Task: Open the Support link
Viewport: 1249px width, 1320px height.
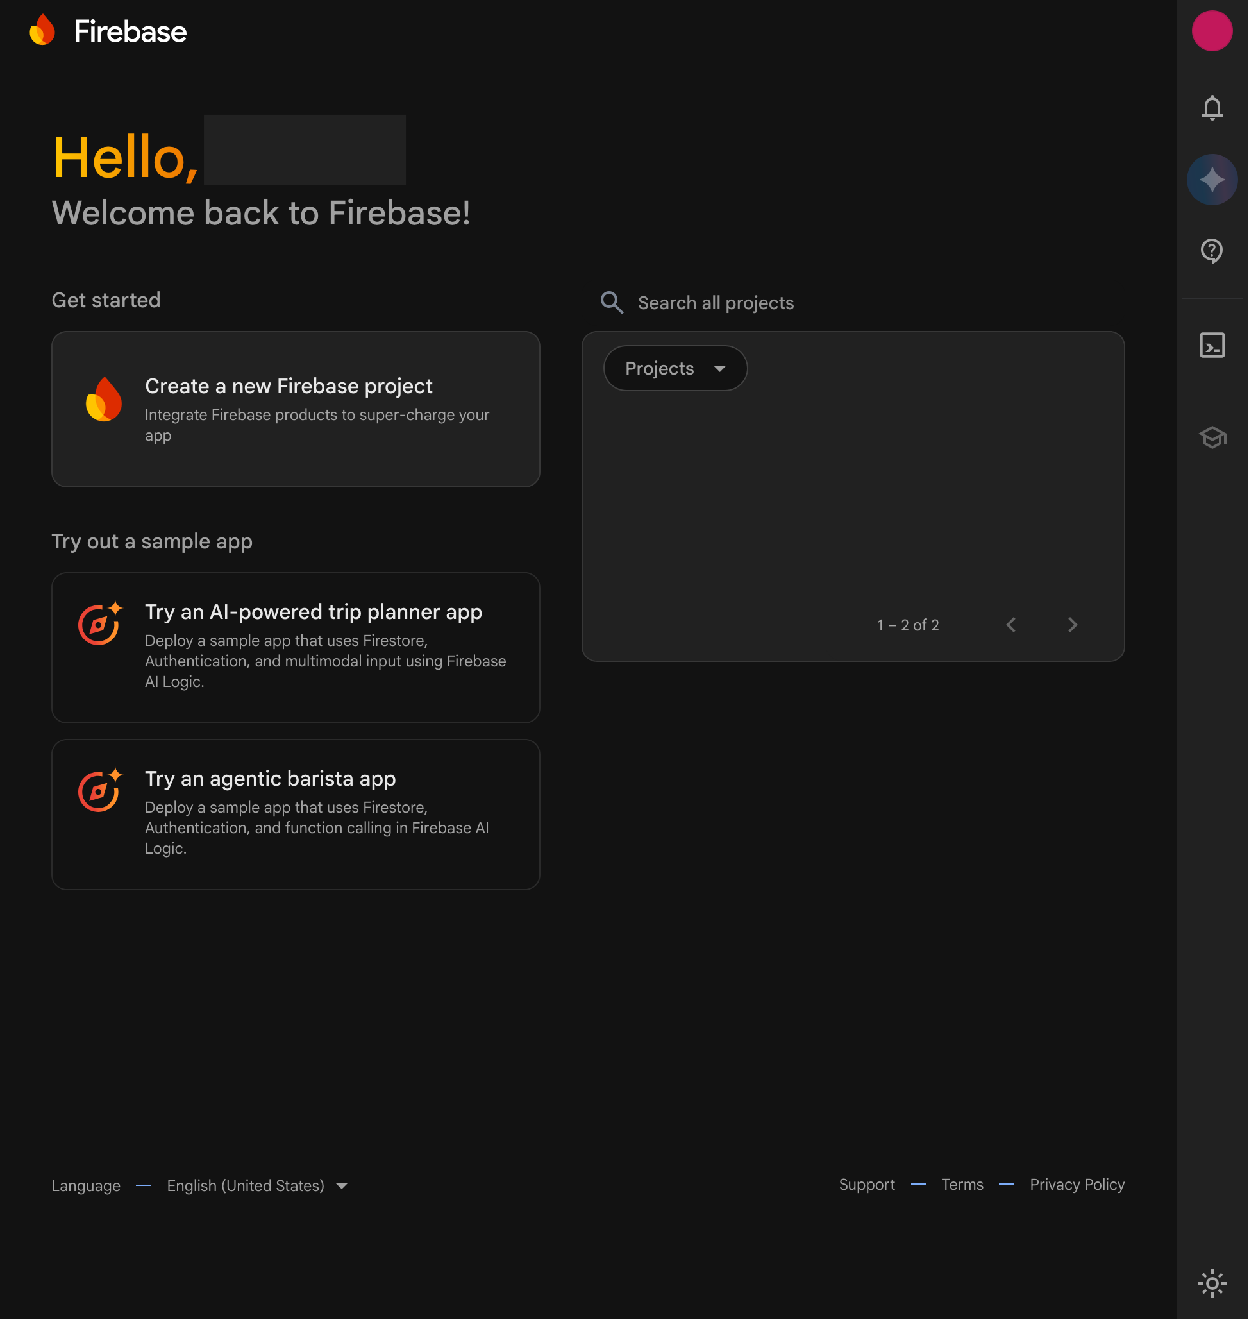Action: [866, 1185]
